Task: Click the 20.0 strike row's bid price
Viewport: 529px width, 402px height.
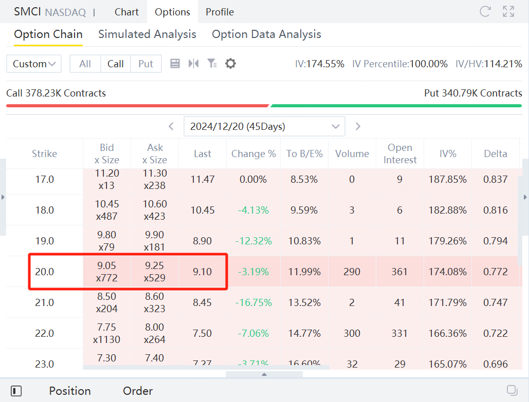Action: click(106, 266)
